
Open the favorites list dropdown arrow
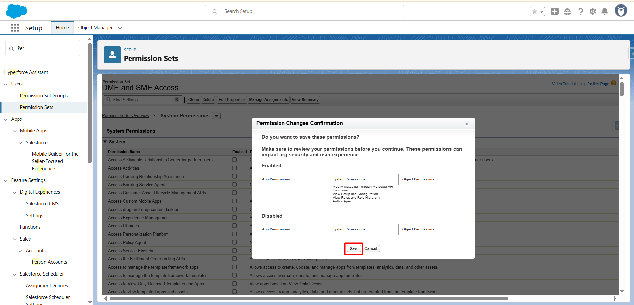click(542, 12)
